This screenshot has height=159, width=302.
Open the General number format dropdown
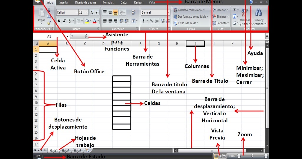(x=169, y=12)
